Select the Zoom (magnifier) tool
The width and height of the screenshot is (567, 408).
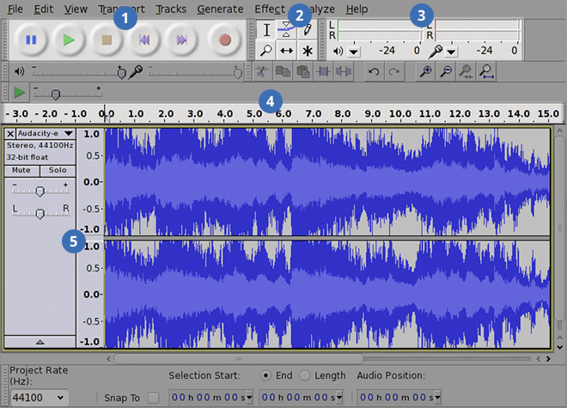(x=266, y=51)
